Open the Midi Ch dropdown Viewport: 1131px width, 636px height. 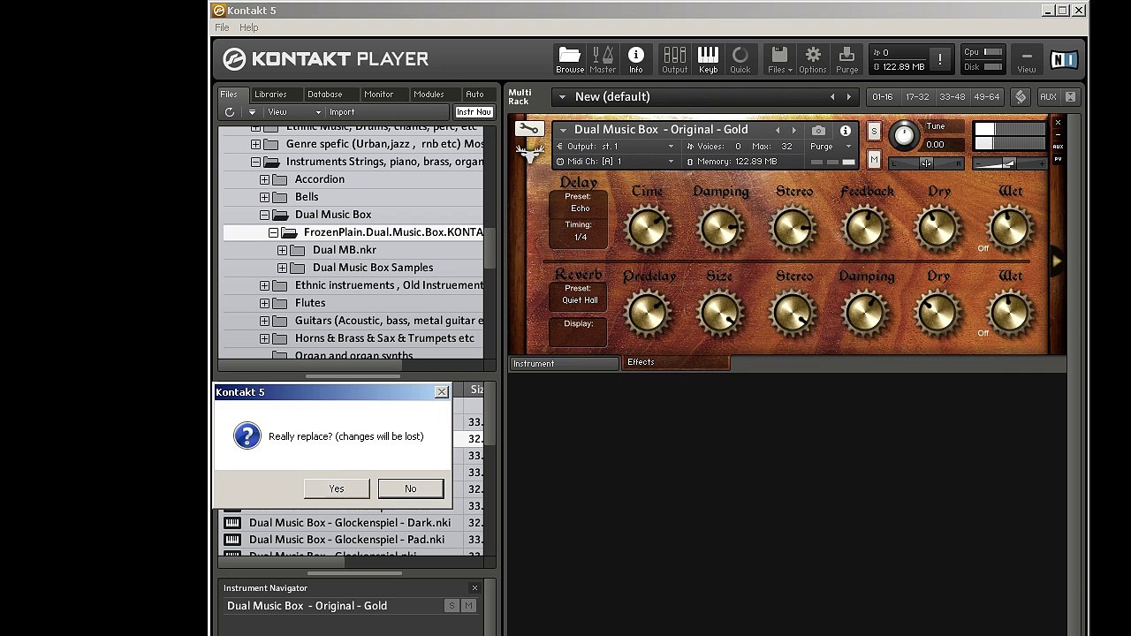[x=616, y=162]
